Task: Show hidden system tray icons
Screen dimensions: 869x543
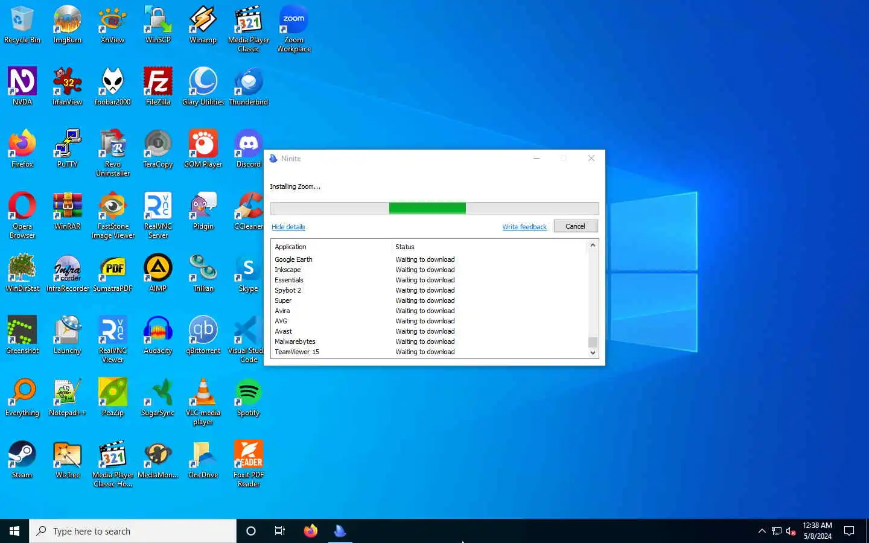Action: (762, 531)
